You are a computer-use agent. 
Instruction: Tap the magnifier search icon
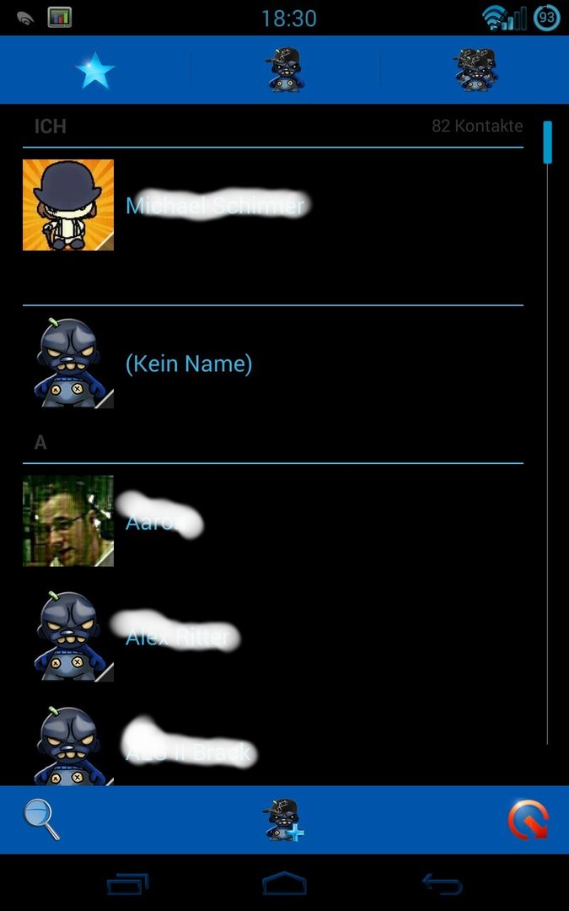tap(41, 819)
